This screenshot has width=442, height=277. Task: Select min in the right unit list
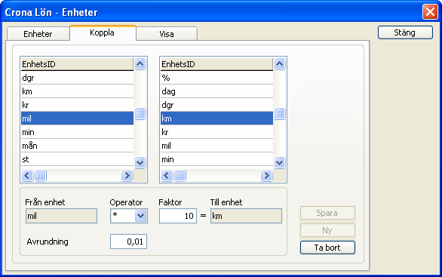tap(216, 159)
